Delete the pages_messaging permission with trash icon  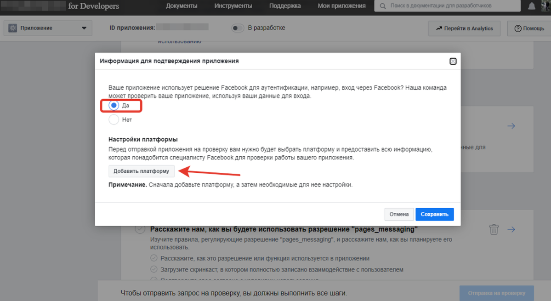[x=494, y=229]
